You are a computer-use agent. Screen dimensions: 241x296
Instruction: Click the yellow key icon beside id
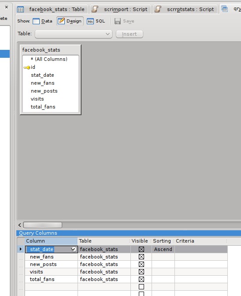[27, 67]
